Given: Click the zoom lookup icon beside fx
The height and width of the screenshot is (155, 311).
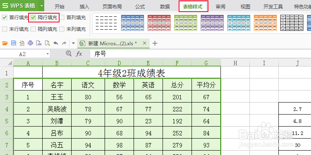Looking at the screenshot, I should 69,53.
